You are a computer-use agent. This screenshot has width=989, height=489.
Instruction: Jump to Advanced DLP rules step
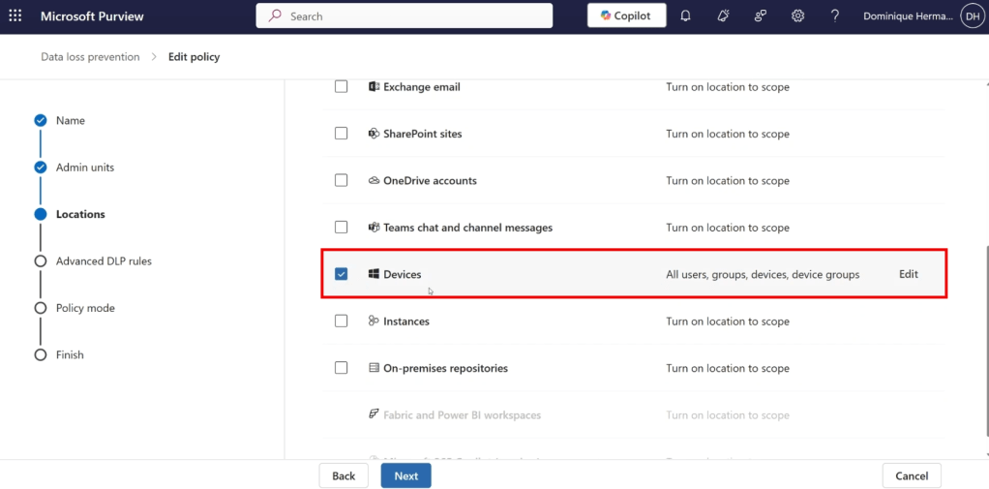pos(103,261)
